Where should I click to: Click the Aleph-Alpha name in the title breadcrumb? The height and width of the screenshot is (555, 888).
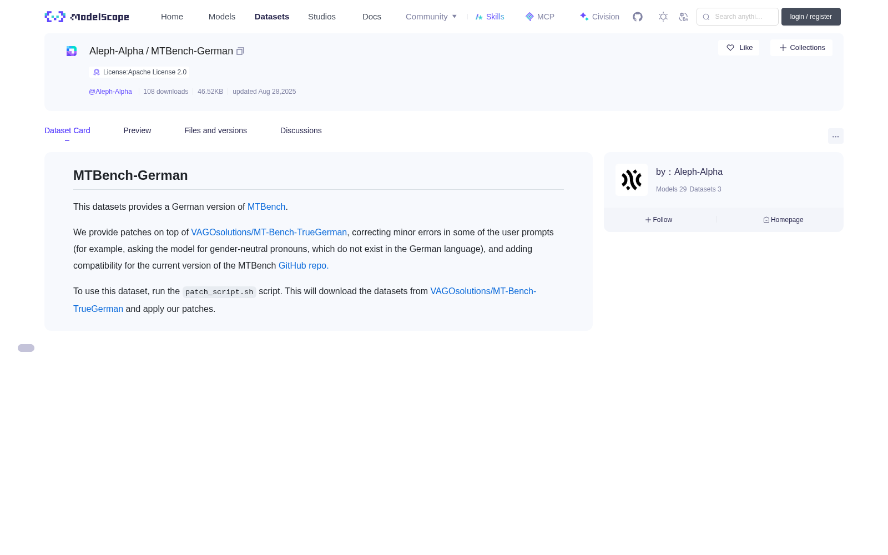click(x=117, y=51)
